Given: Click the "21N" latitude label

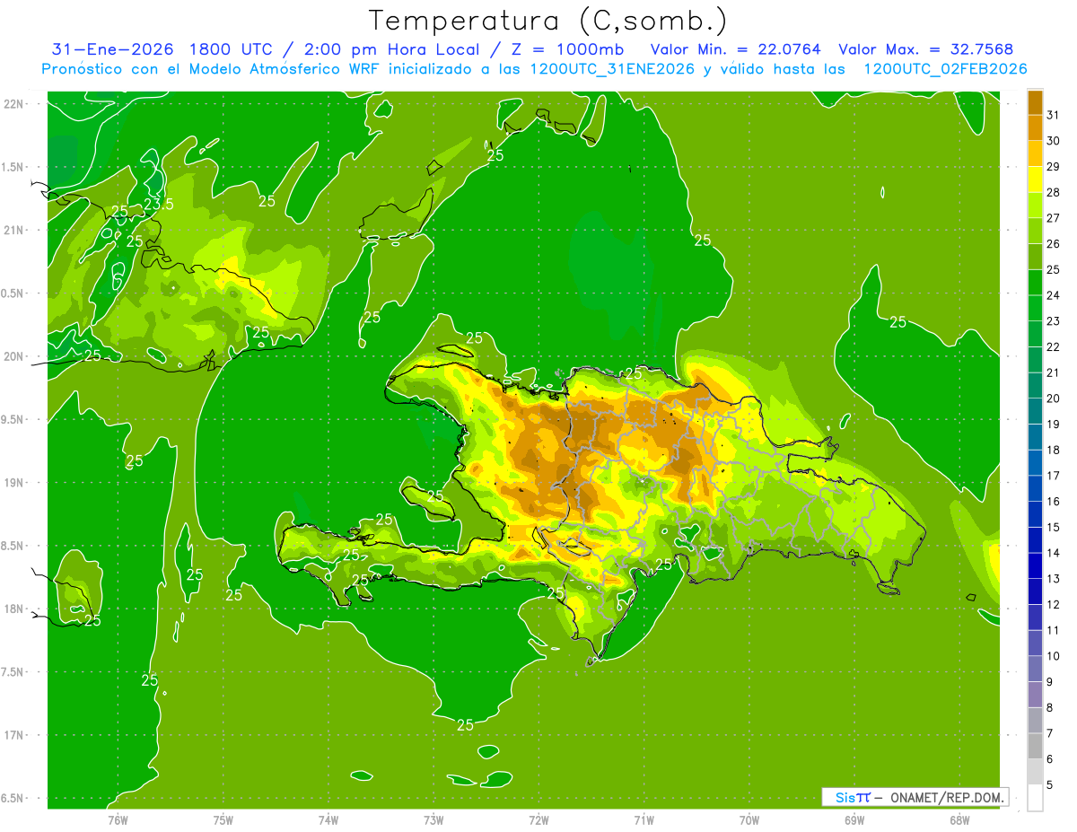Looking at the screenshot, I should pyautogui.click(x=13, y=230).
